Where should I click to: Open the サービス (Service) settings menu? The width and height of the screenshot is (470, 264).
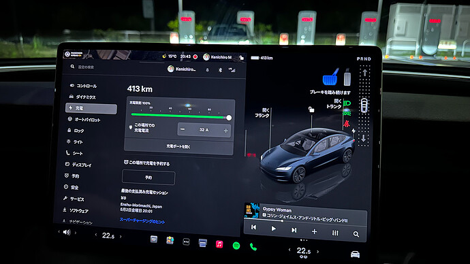click(74, 199)
